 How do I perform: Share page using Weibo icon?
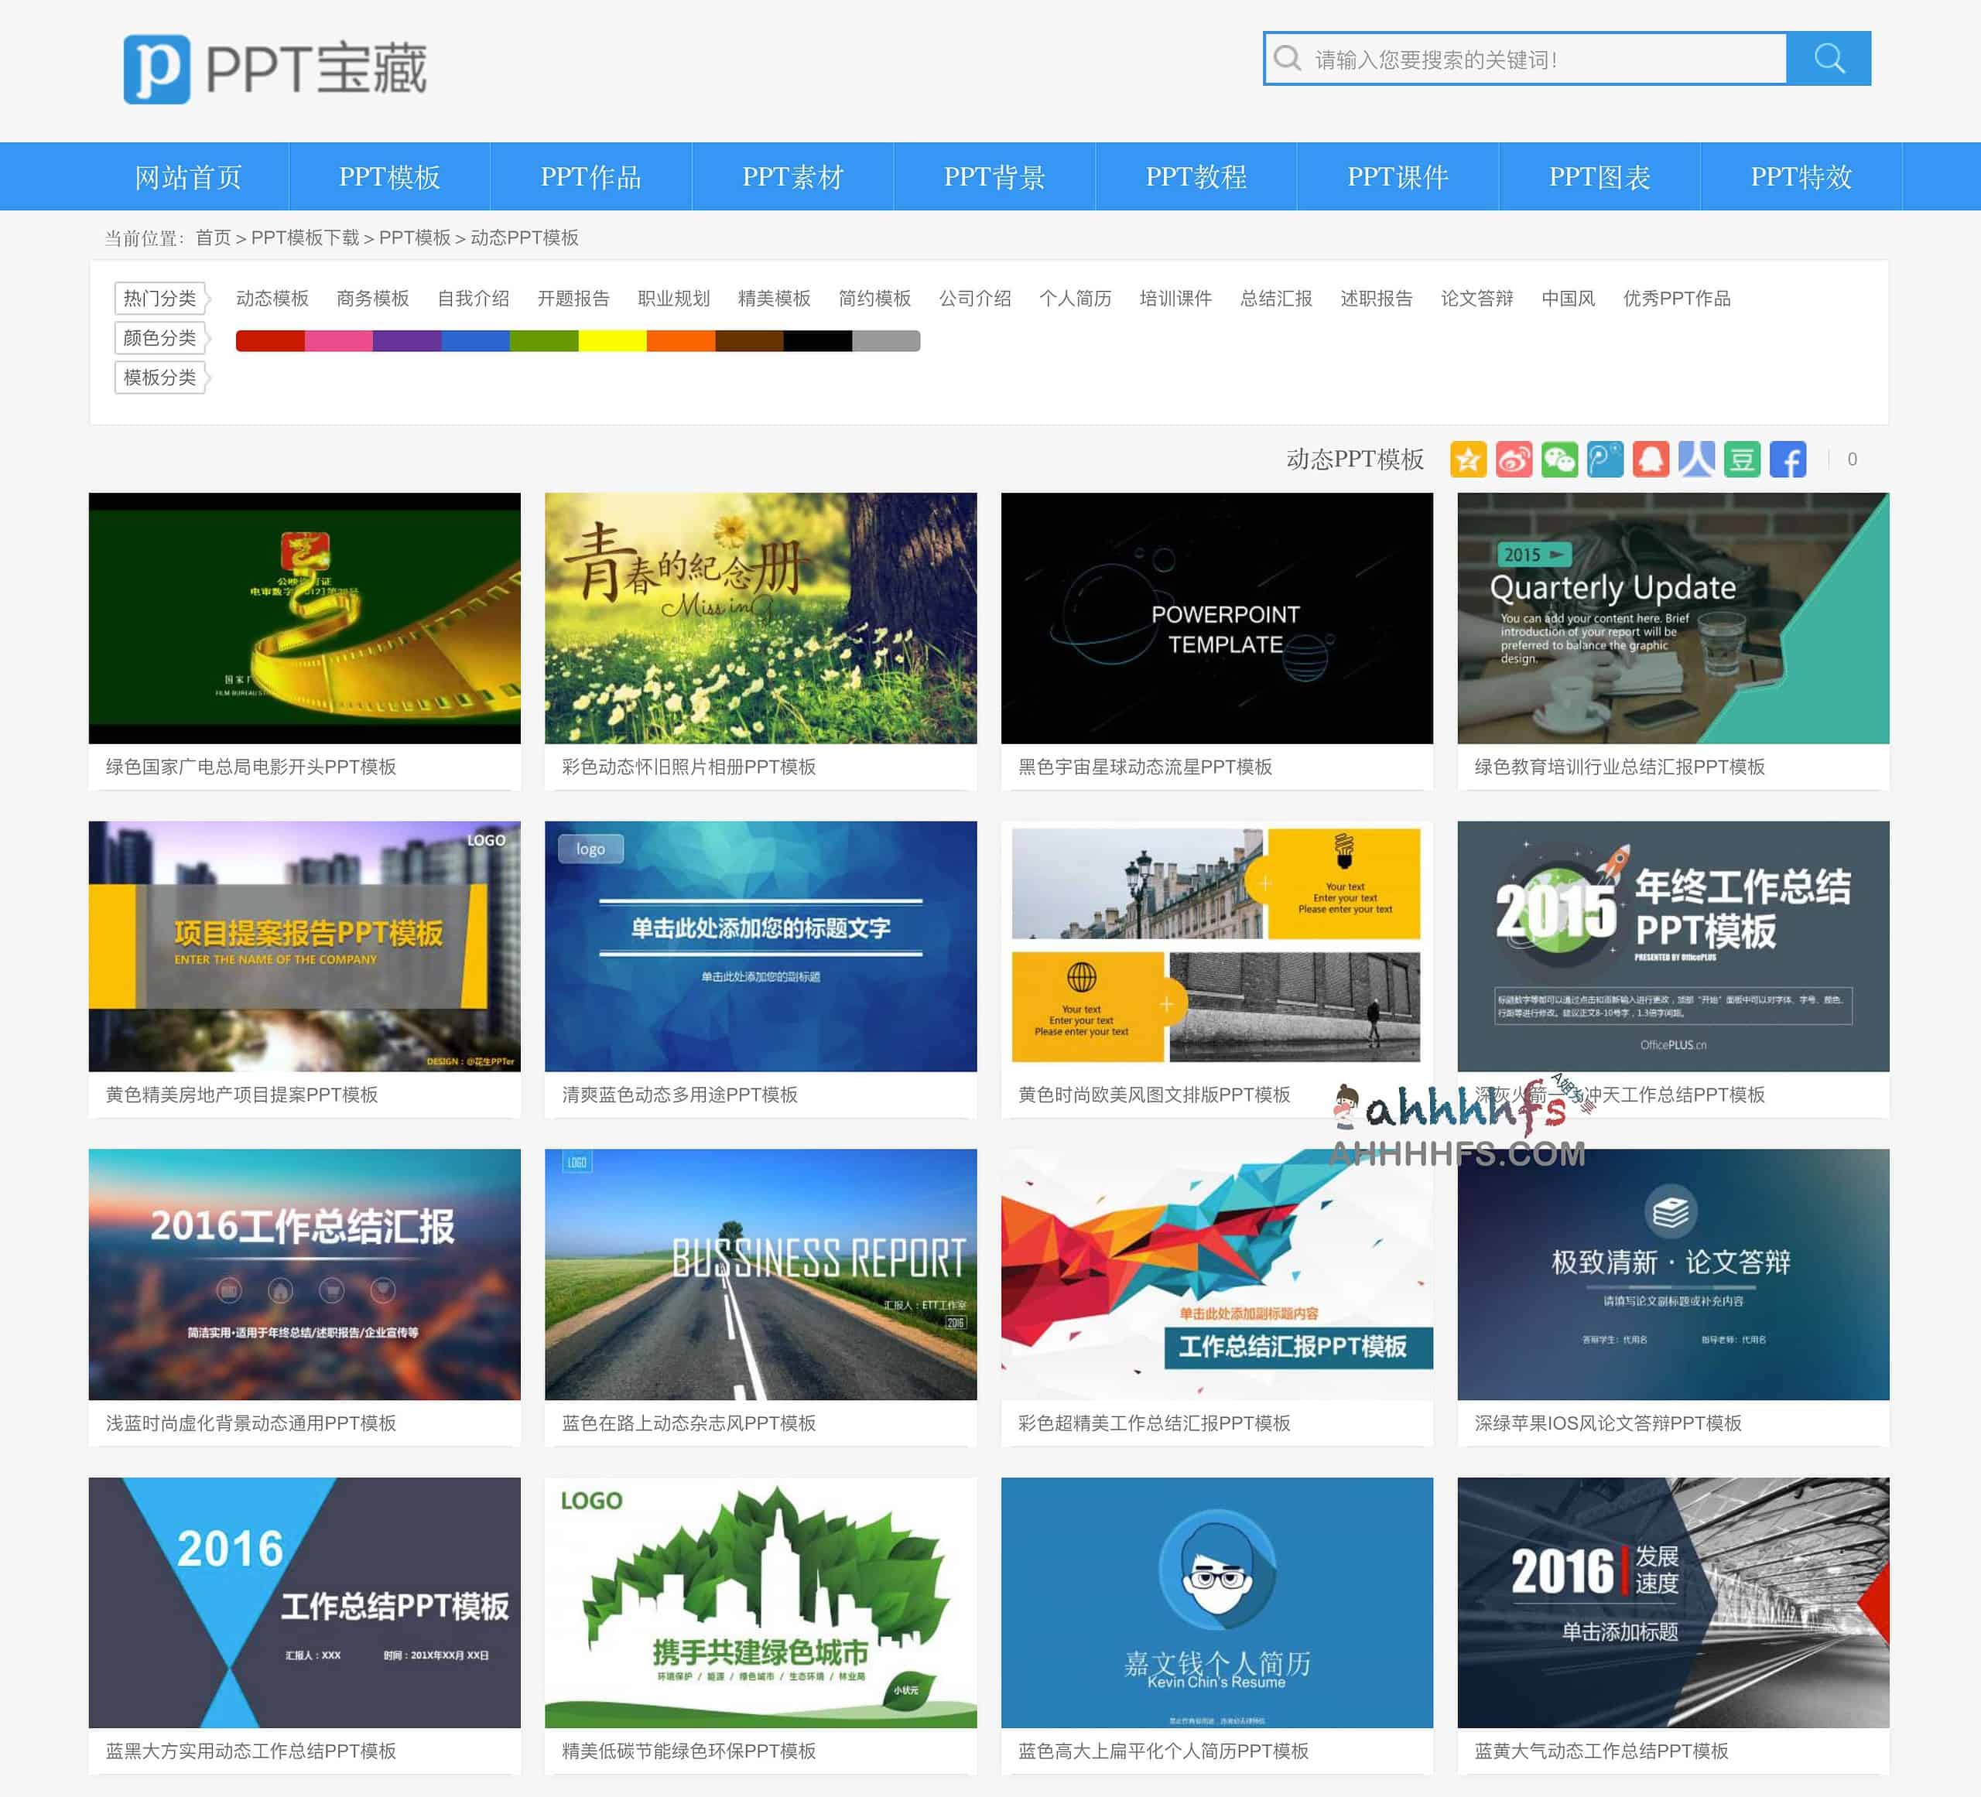(1514, 459)
